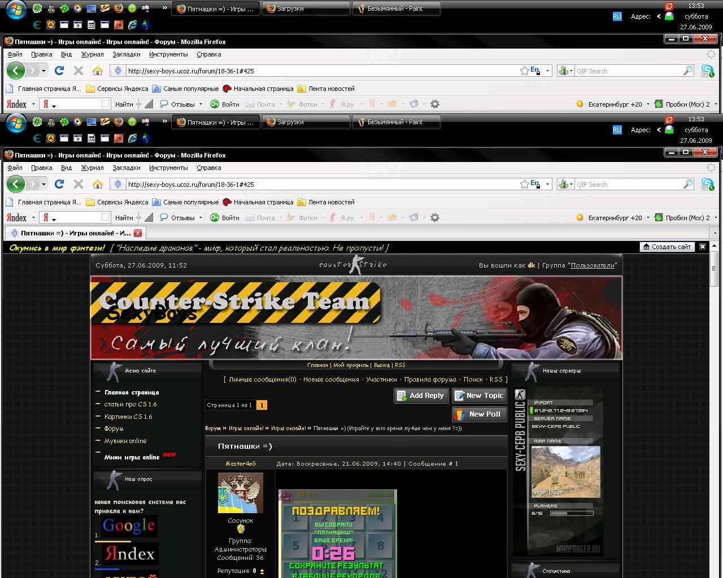Click the Сообщение # 1 permalink

point(456,463)
